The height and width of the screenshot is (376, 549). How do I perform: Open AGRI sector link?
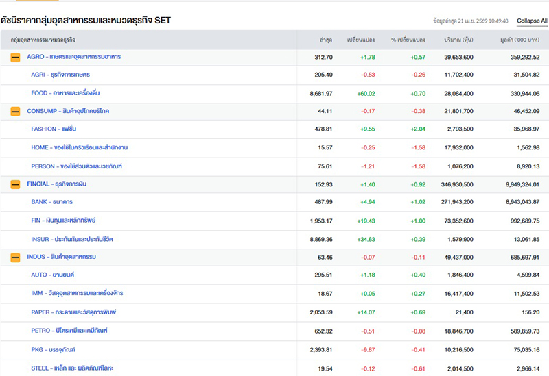pos(60,75)
